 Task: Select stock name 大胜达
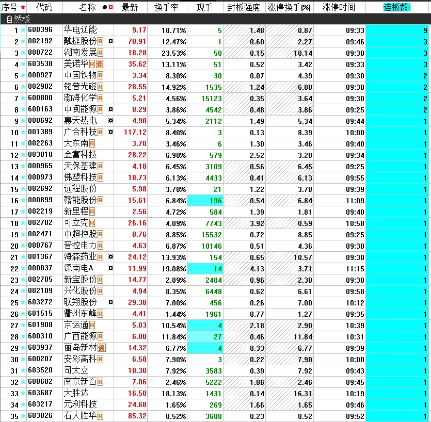[76, 393]
